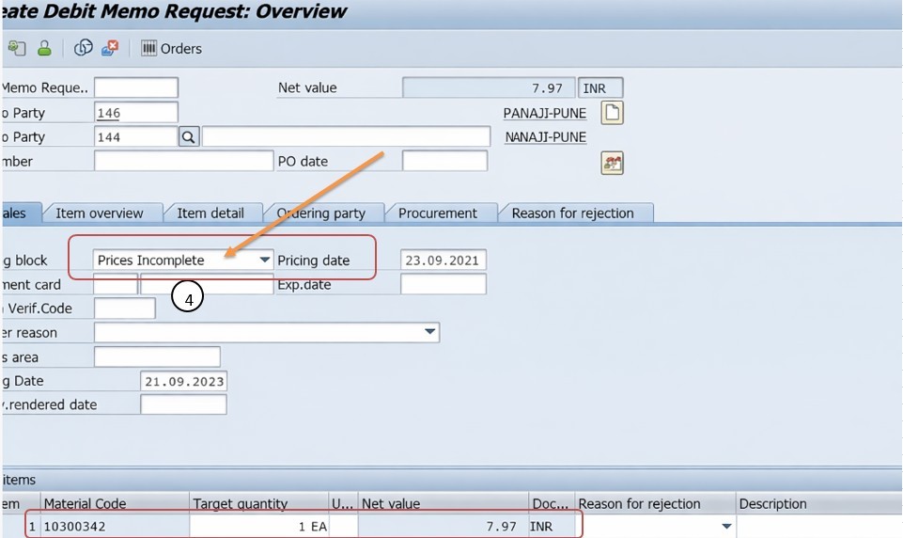The image size is (903, 538).
Task: Expand Reason for rejection dropdown in item row
Action: click(726, 527)
